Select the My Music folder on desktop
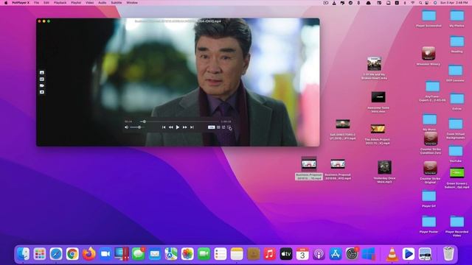This screenshot has width=472, height=265. coord(429,119)
